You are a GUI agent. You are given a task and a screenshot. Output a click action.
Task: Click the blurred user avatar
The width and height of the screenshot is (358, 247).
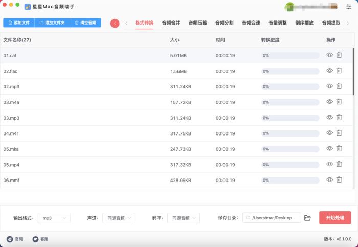pos(289,7)
